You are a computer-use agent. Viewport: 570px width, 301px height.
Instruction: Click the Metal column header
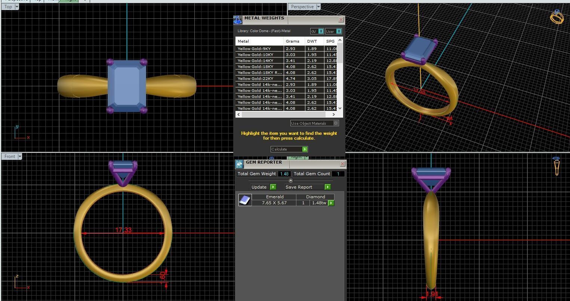coord(260,41)
